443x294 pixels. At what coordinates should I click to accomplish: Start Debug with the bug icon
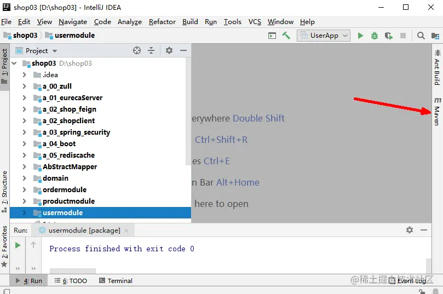pos(375,36)
